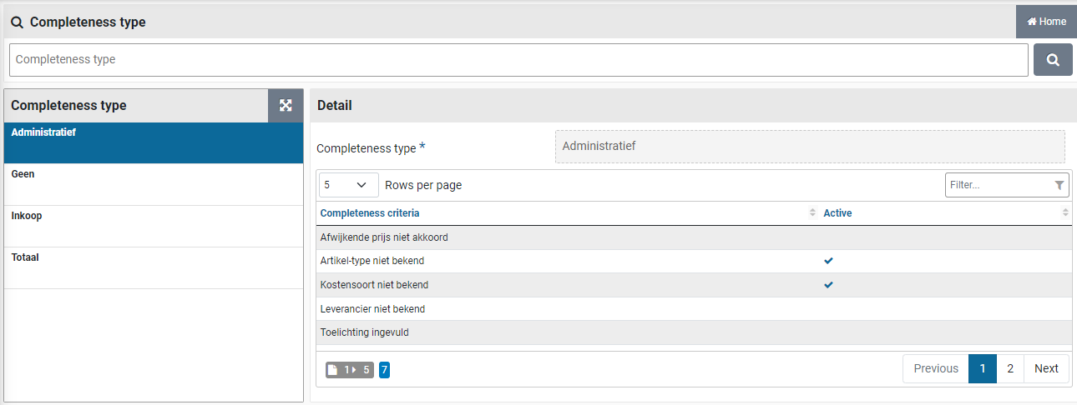Enable Active for Leverancier niet bekend

point(828,309)
